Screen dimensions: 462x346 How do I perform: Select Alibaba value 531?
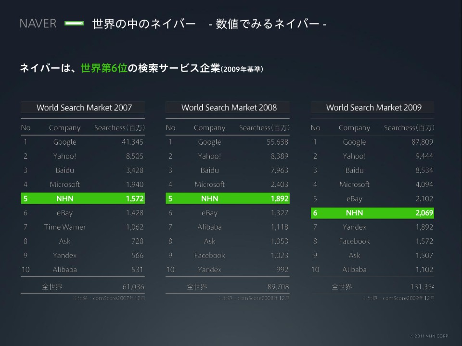137,270
